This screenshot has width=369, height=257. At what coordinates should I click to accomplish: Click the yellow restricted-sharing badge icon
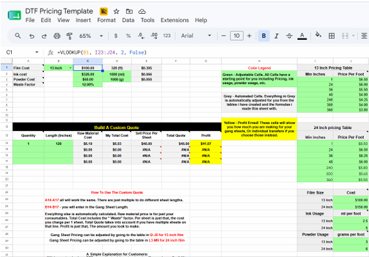pyautogui.click(x=104, y=11)
